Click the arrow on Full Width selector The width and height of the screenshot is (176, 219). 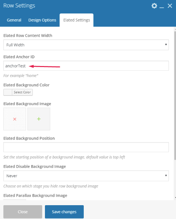click(x=166, y=44)
